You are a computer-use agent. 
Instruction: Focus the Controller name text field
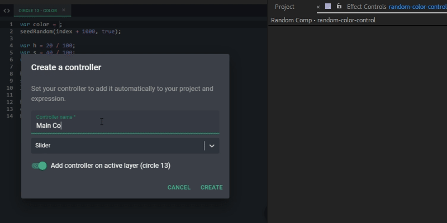click(125, 125)
